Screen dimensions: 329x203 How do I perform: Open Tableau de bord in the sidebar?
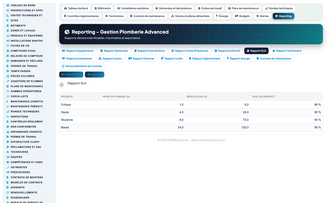pos(23,5)
